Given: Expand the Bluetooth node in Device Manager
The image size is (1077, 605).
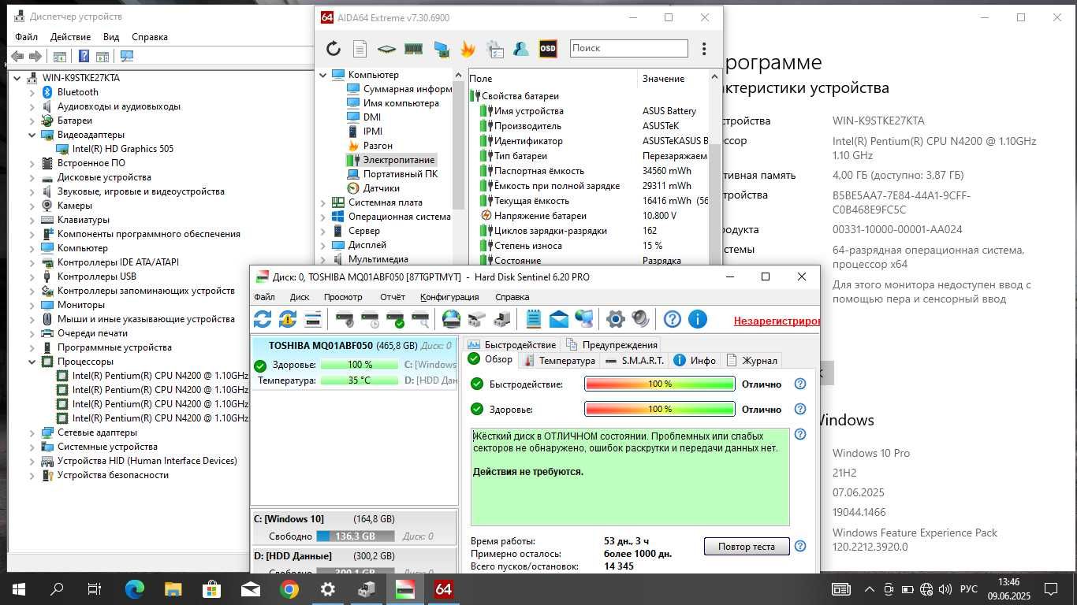Looking at the screenshot, I should pos(32,92).
